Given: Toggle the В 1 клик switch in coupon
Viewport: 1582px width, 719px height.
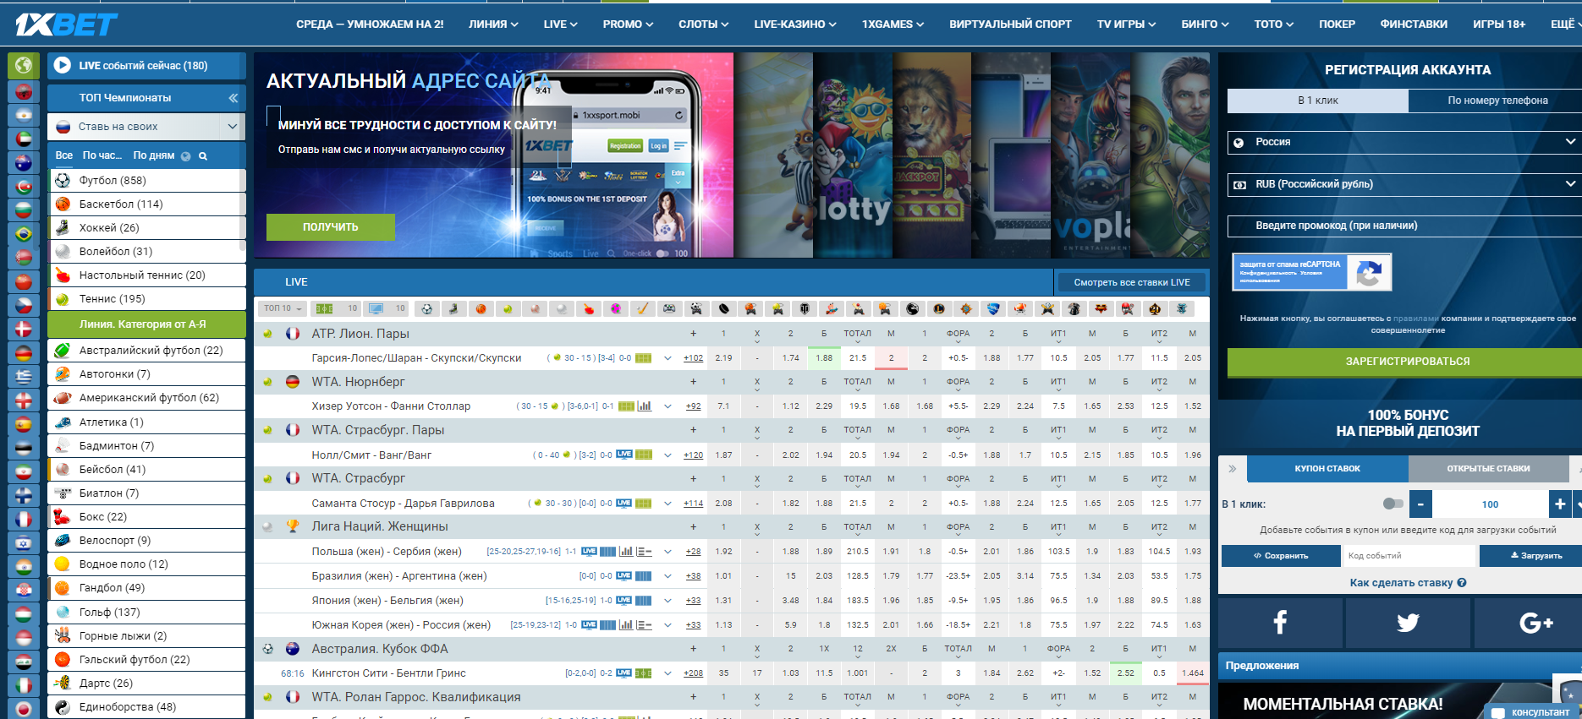Looking at the screenshot, I should pyautogui.click(x=1392, y=504).
